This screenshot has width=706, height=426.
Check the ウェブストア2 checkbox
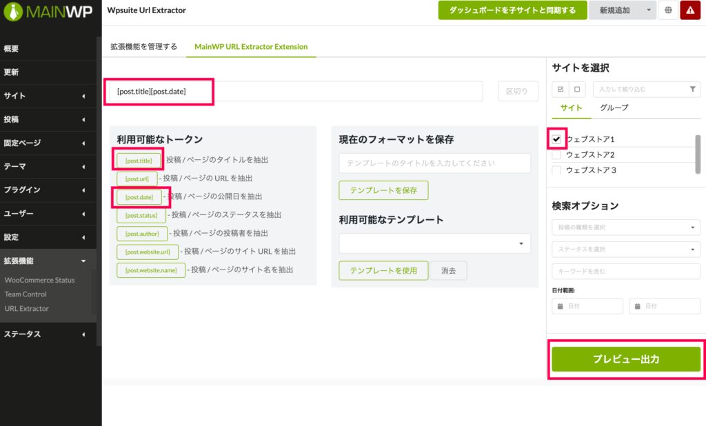pos(556,155)
